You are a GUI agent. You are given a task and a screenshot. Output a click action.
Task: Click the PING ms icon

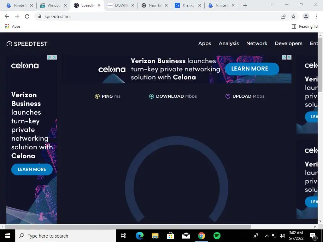[97, 96]
